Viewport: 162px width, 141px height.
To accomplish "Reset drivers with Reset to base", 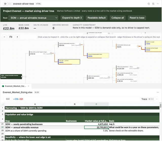I will (x=137, y=18).
